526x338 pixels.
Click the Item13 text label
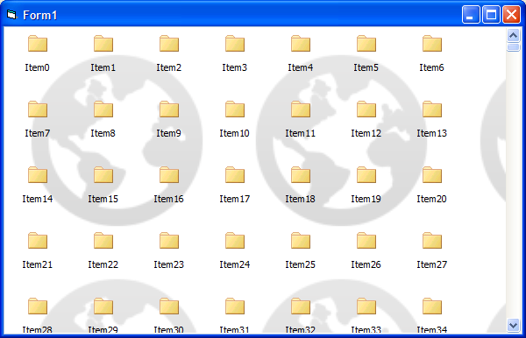click(x=431, y=133)
